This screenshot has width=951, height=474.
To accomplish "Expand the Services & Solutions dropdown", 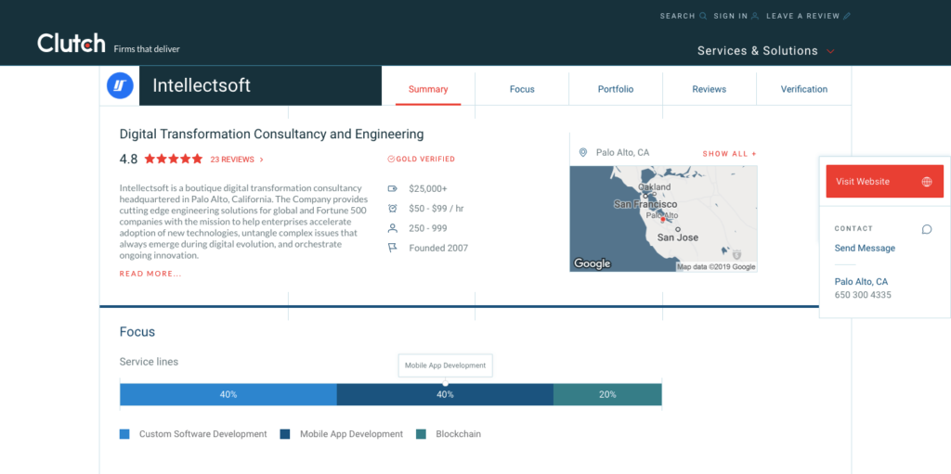I will tap(766, 51).
